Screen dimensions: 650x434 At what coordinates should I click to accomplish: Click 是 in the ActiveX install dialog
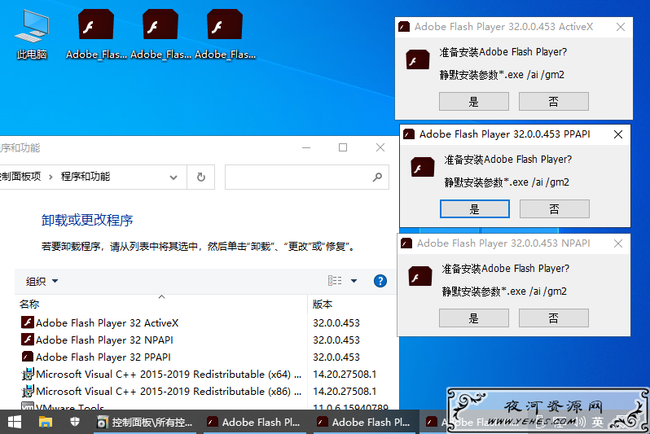(x=474, y=102)
